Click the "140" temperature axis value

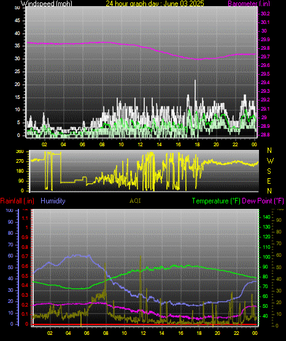tap(266, 217)
